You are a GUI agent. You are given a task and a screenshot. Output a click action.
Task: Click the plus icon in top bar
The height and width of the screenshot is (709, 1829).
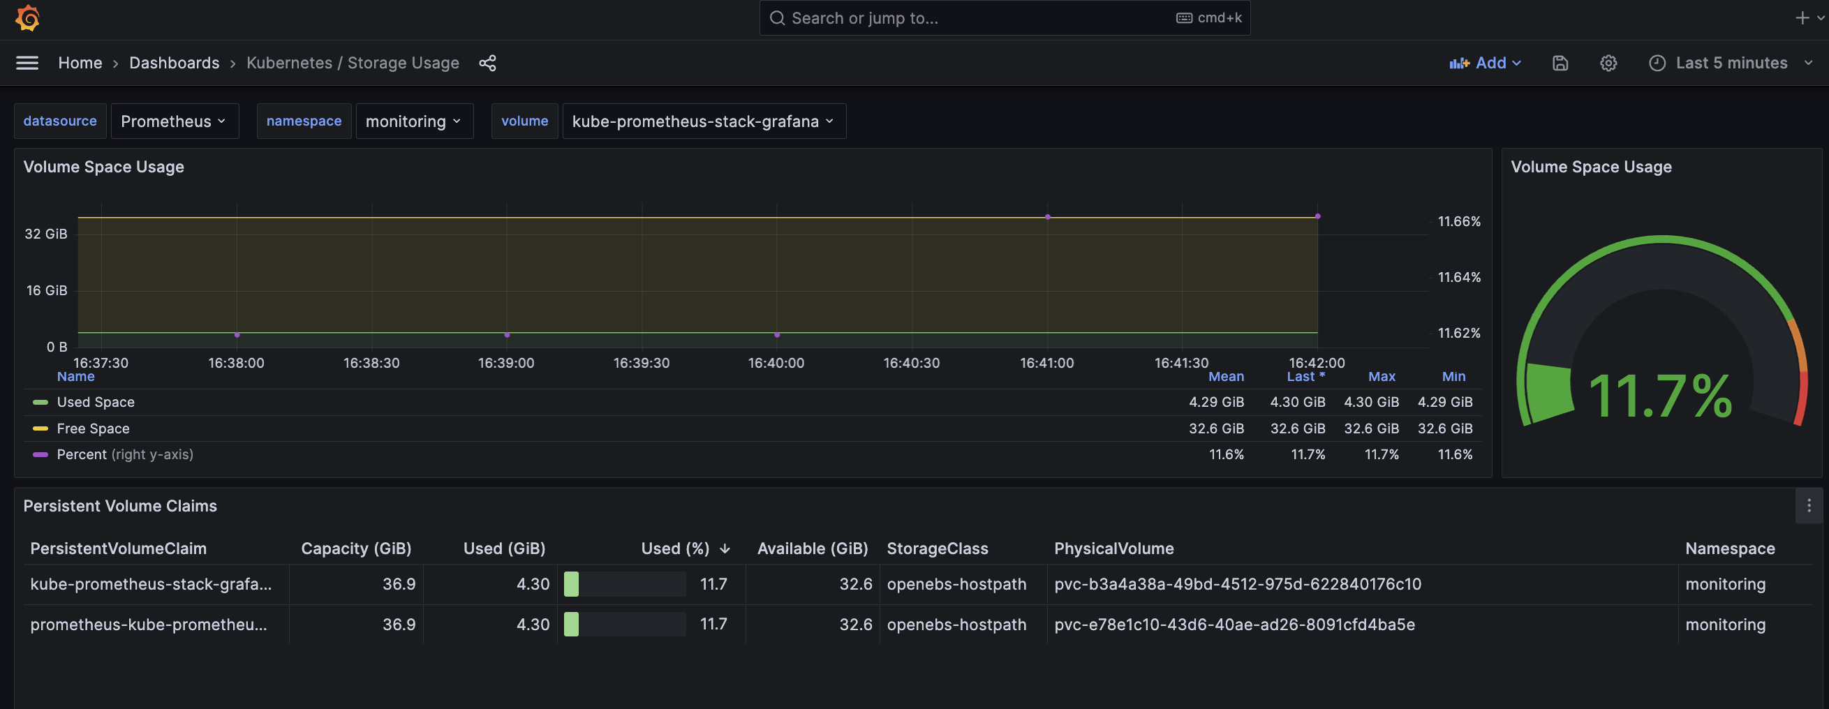pos(1801,17)
